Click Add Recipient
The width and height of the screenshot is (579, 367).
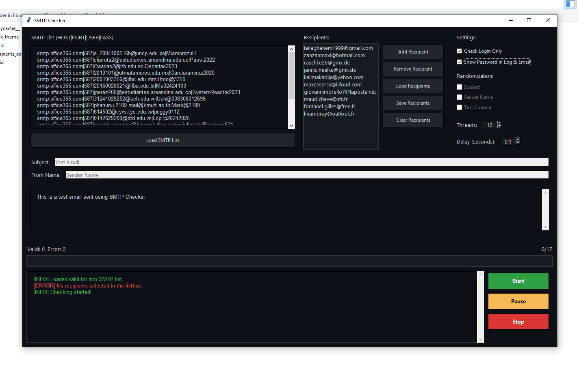(x=413, y=52)
